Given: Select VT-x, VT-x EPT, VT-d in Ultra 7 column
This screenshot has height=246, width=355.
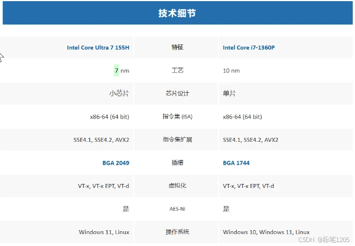Looking at the screenshot, I should point(104,186).
